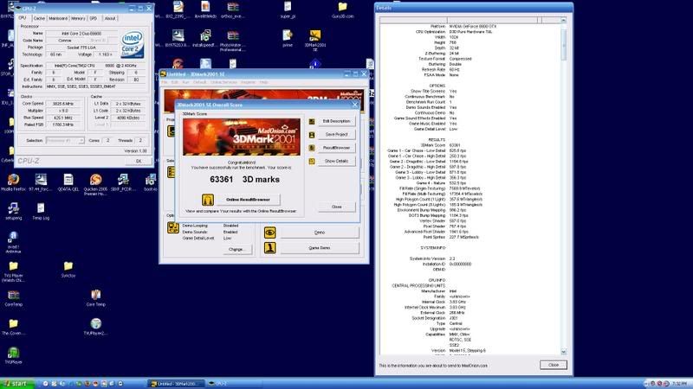Viewport: 693px width, 389px height.
Task: Click the options icon beside Demo Looping
Action: coord(172,227)
